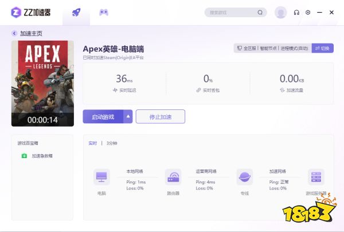Viewport: 344px width, 232px height.
Task: Click the 加速急救箱 label
Action: [42, 156]
